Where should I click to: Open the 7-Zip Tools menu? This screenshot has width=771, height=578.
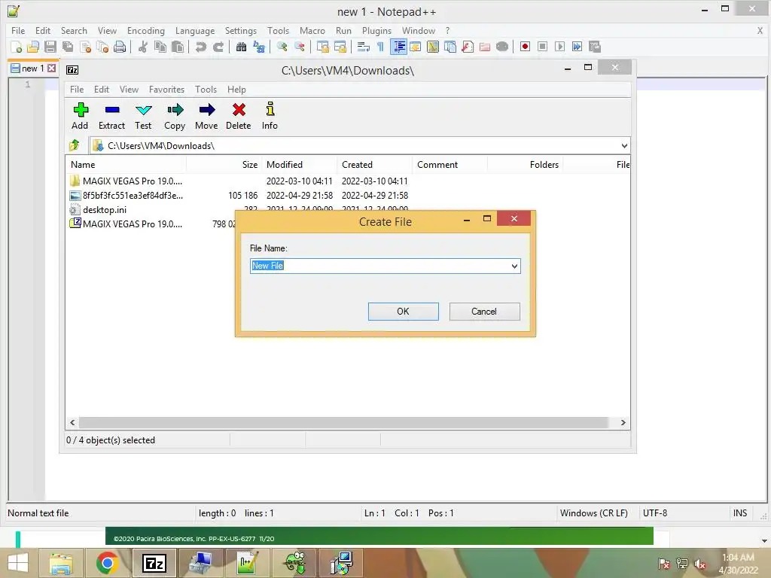[x=206, y=90]
